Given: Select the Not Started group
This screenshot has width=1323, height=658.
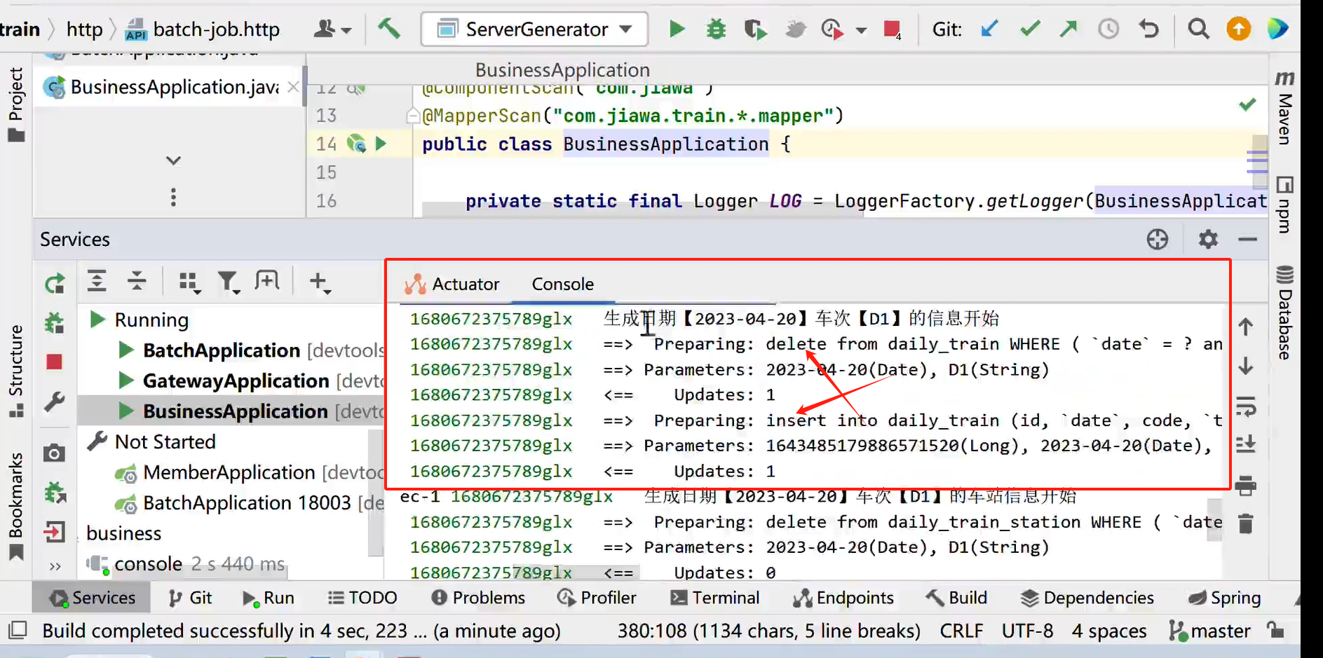Looking at the screenshot, I should (165, 442).
